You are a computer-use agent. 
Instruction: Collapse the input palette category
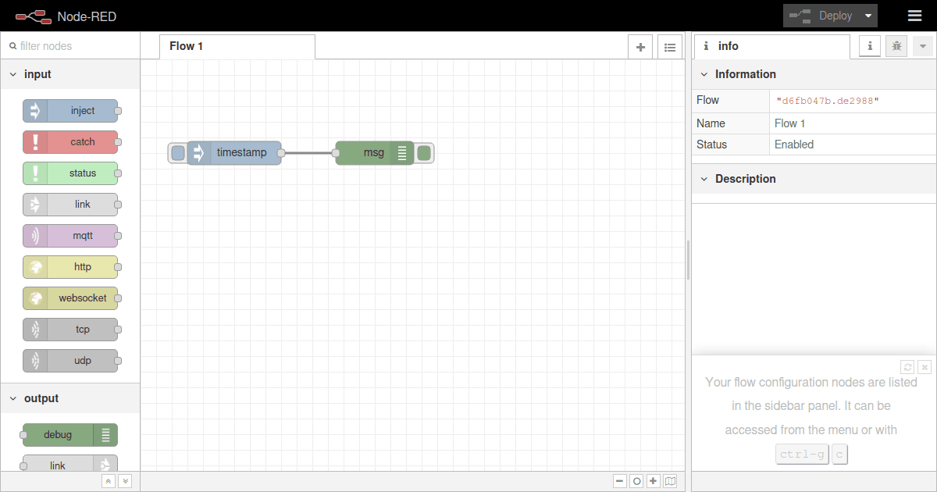tap(13, 74)
